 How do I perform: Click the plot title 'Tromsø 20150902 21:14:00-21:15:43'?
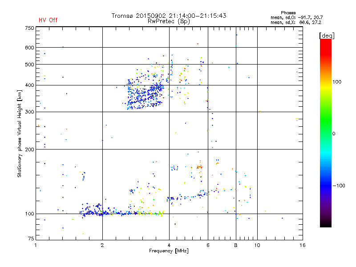pyautogui.click(x=169, y=16)
